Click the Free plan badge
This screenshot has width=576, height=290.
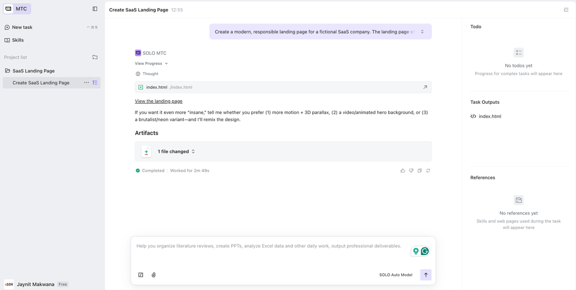[x=63, y=285]
